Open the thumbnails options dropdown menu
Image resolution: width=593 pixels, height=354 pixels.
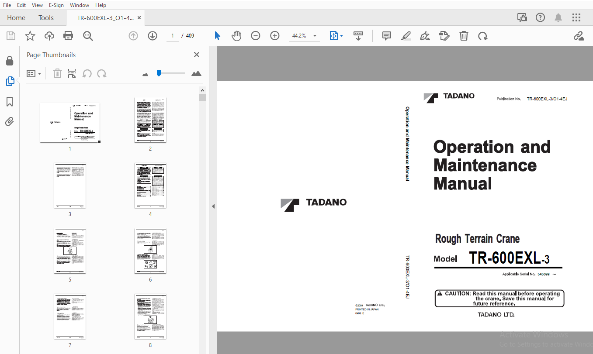(34, 73)
